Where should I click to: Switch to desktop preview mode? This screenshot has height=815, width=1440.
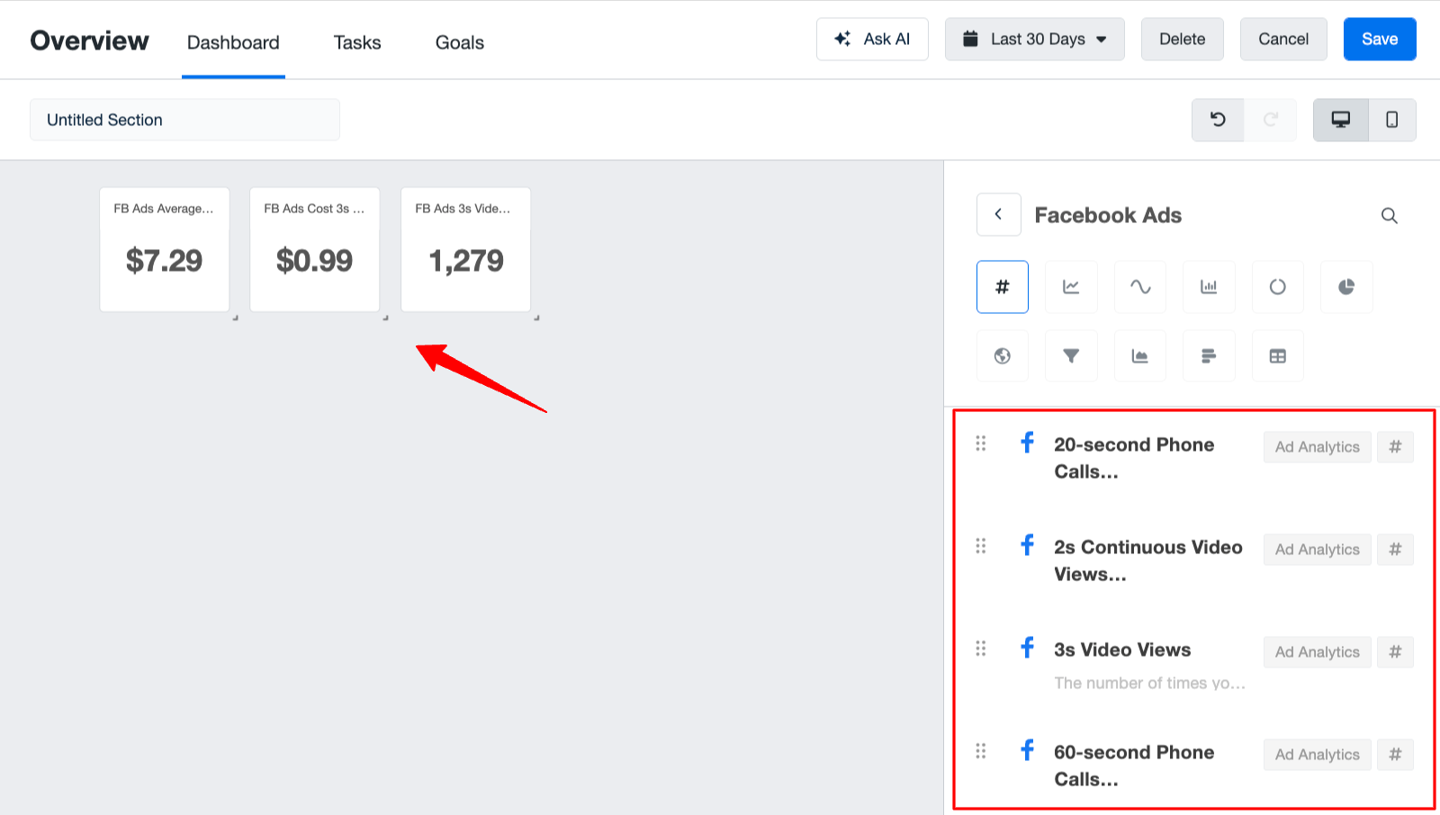tap(1340, 120)
